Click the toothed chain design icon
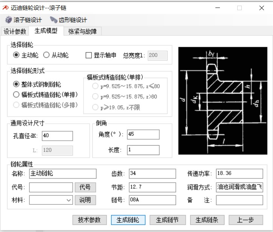Screen dimensions: 273x232 (x=53, y=20)
